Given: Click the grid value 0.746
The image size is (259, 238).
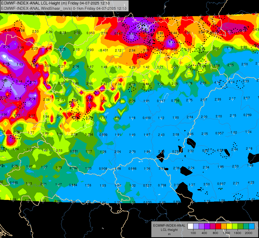Looking at the screenshot, I should [74, 168].
